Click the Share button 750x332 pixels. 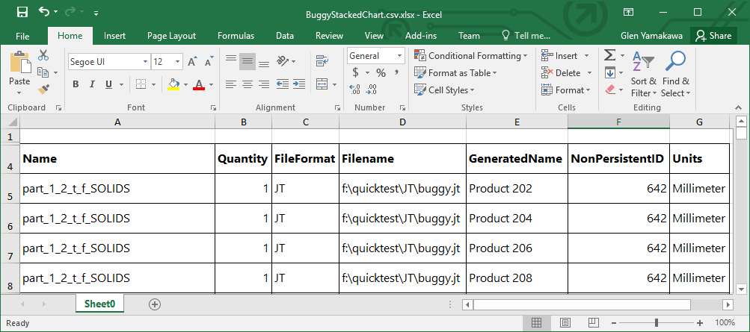713,36
